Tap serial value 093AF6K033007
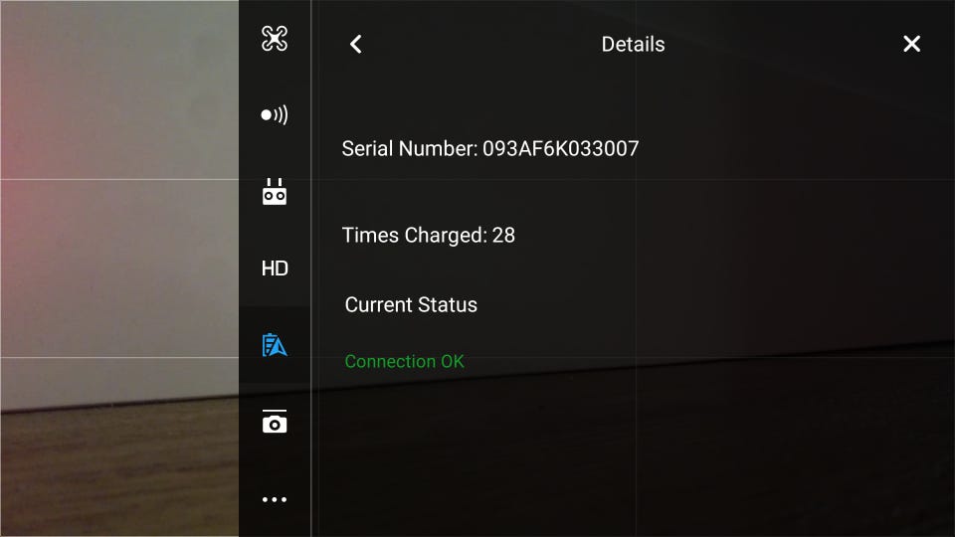 tap(560, 148)
